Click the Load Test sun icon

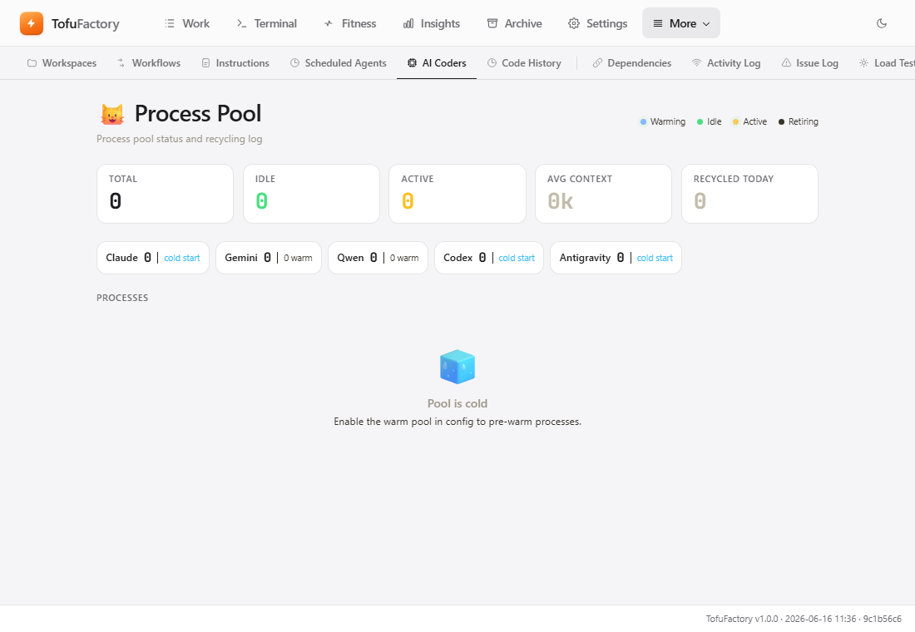(863, 63)
